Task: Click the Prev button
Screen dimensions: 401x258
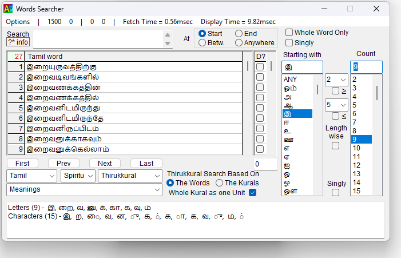Action: (x=63, y=164)
